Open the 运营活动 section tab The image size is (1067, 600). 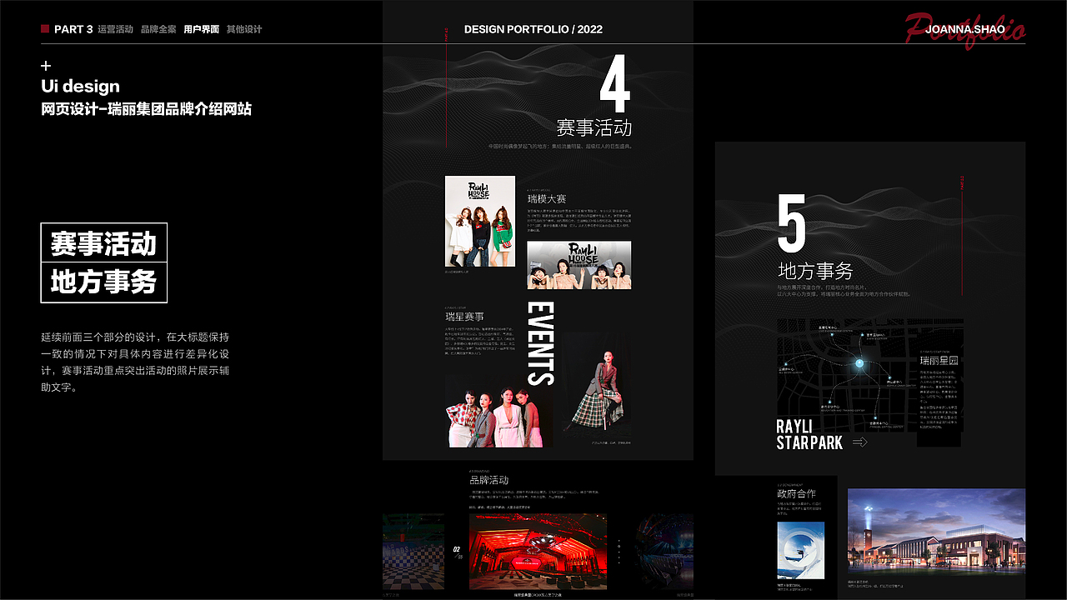(115, 29)
